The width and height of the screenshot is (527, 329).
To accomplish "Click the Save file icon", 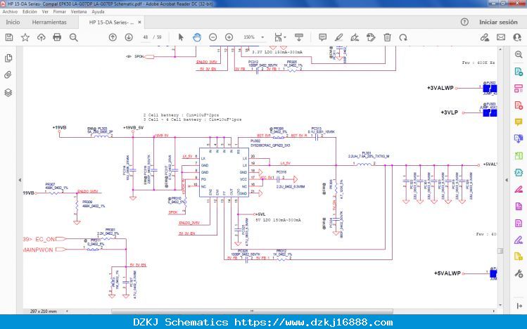I will click(9, 37).
